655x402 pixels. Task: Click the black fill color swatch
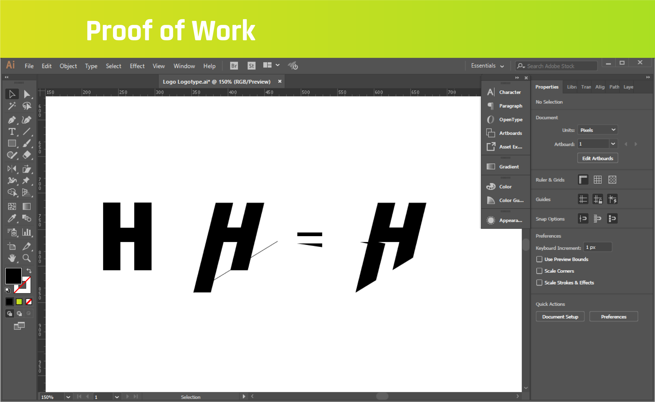pyautogui.click(x=13, y=276)
